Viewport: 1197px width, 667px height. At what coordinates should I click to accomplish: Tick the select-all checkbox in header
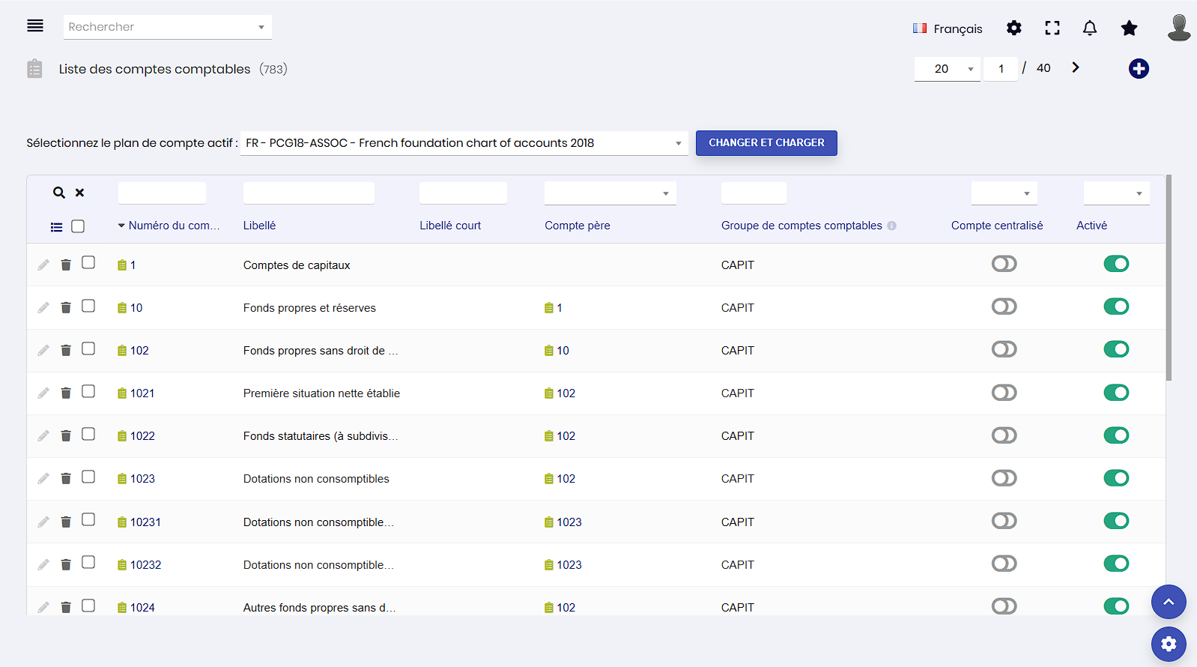point(78,226)
